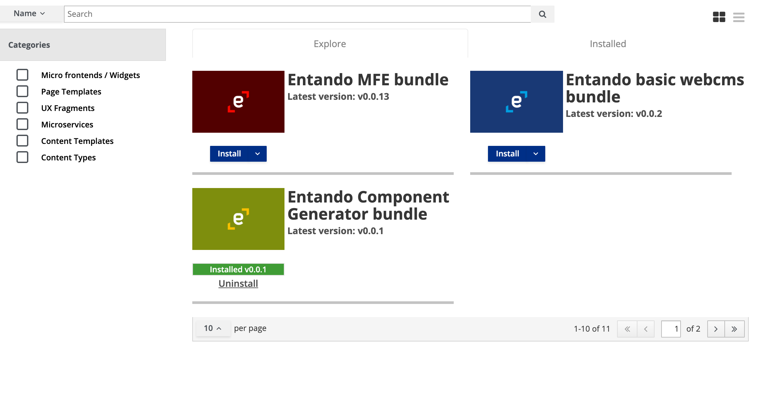This screenshot has height=408, width=782.
Task: Click the Entando MFE bundle icon
Action: point(238,102)
